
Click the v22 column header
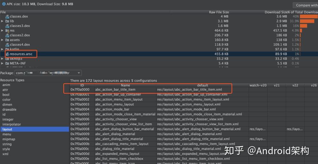point(295,85)
